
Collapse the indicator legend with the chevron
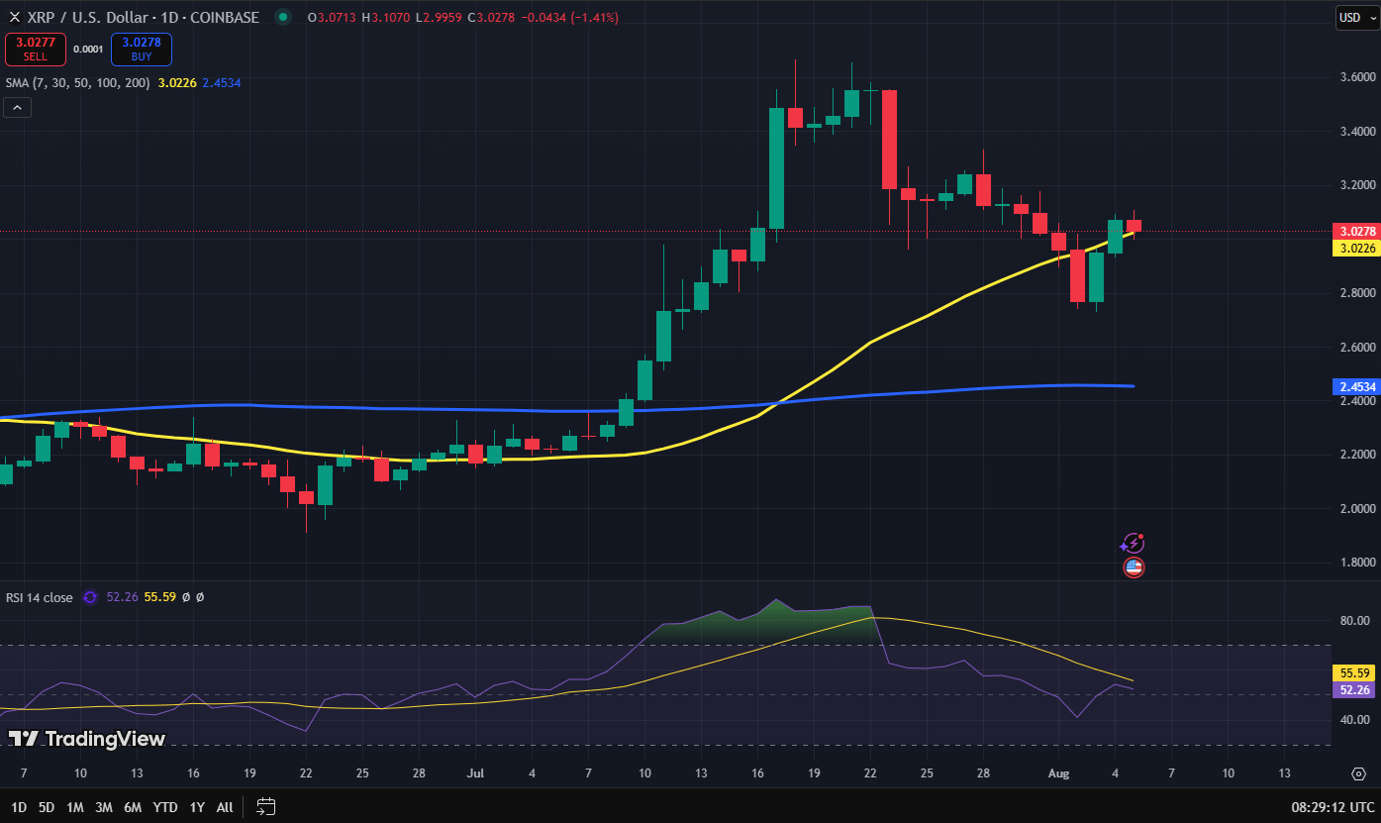click(x=17, y=107)
